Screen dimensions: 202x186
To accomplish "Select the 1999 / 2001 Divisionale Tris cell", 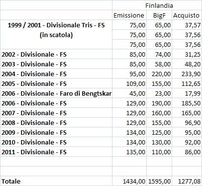I will (56, 25).
